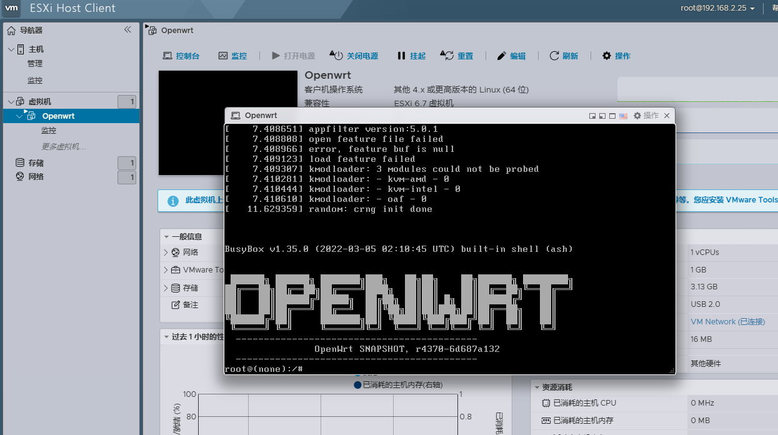778x435 pixels.
Task: Click the 1 vCPUs value
Action: tap(705, 252)
